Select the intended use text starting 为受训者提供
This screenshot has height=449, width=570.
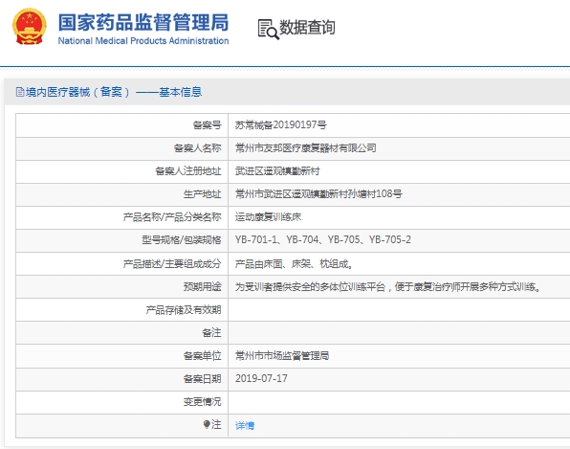pyautogui.click(x=387, y=286)
